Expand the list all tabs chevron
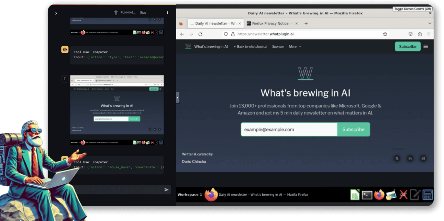This screenshot has height=221, width=444. [x=430, y=23]
